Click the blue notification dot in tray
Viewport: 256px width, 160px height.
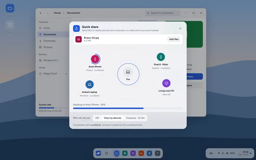(x=250, y=153)
